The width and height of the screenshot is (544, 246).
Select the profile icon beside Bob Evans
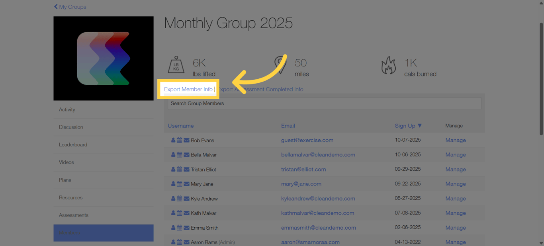pyautogui.click(x=173, y=140)
